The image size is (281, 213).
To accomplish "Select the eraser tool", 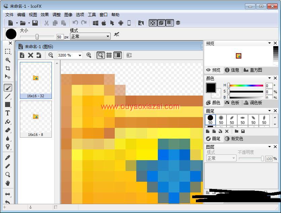I will 7,130.
